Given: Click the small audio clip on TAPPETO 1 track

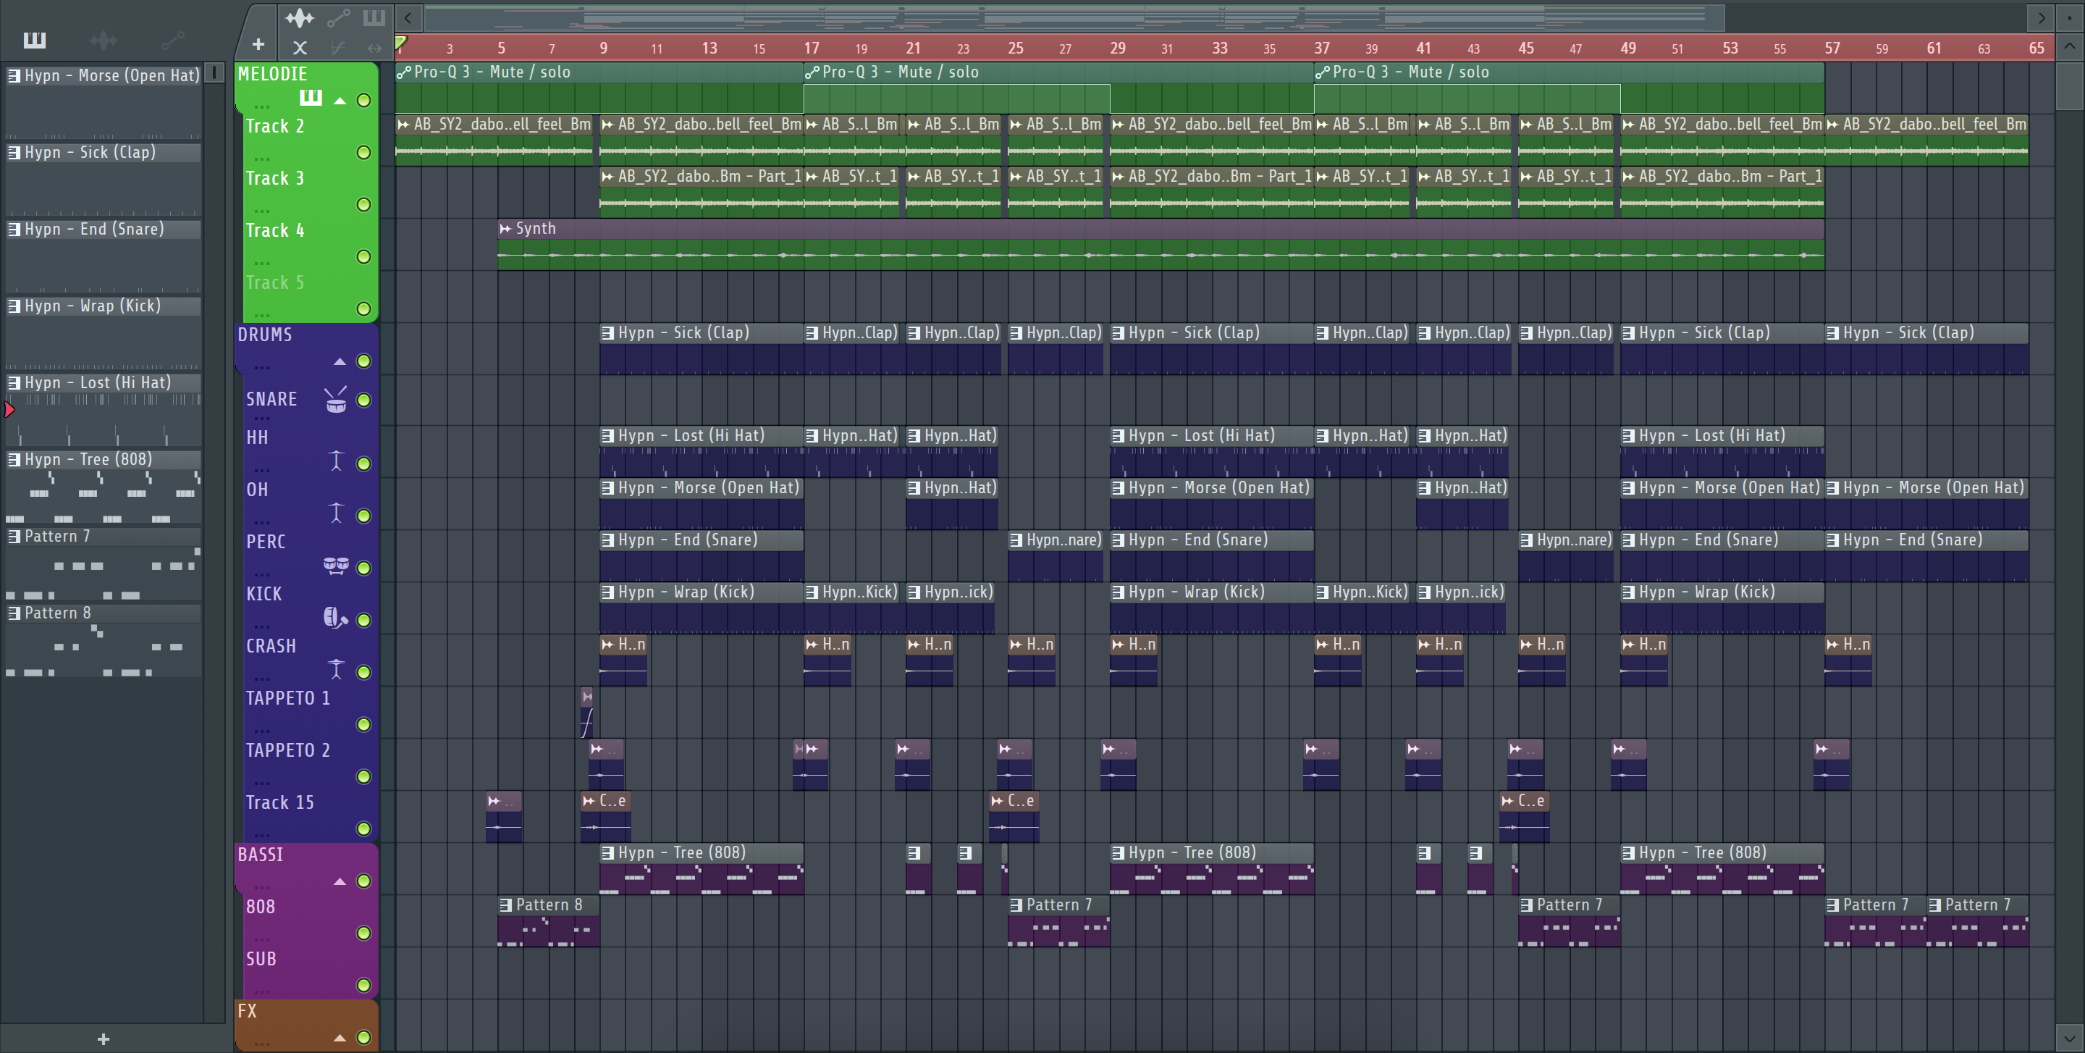Looking at the screenshot, I should click(x=587, y=712).
